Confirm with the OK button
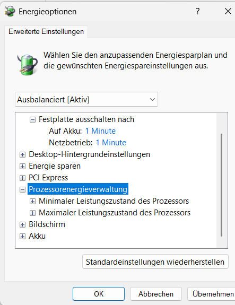Screen dimensions: 235x305 [99, 294]
